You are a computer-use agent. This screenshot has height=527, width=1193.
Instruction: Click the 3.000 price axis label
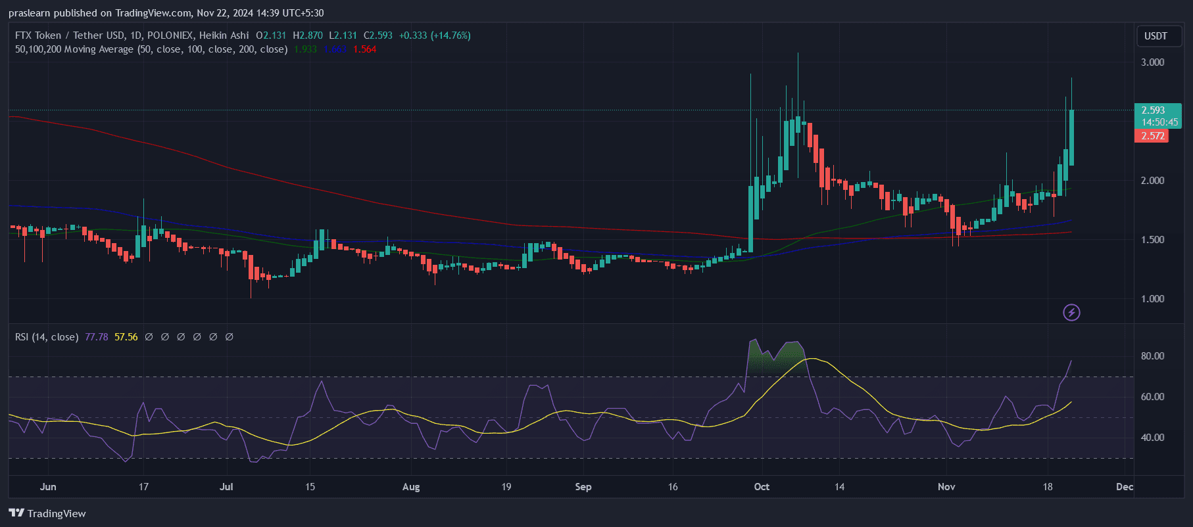[1152, 62]
